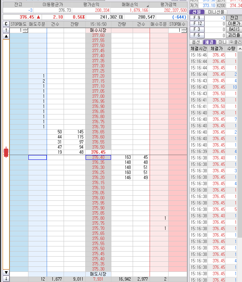Click the 매수주문 column header

tap(159, 24)
